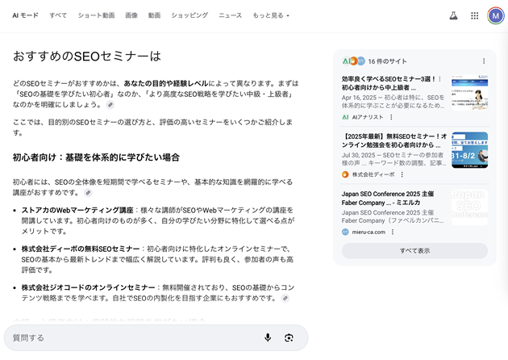
Task: Click the bold phrase あなたの目的や経験レベル
Action: point(166,83)
